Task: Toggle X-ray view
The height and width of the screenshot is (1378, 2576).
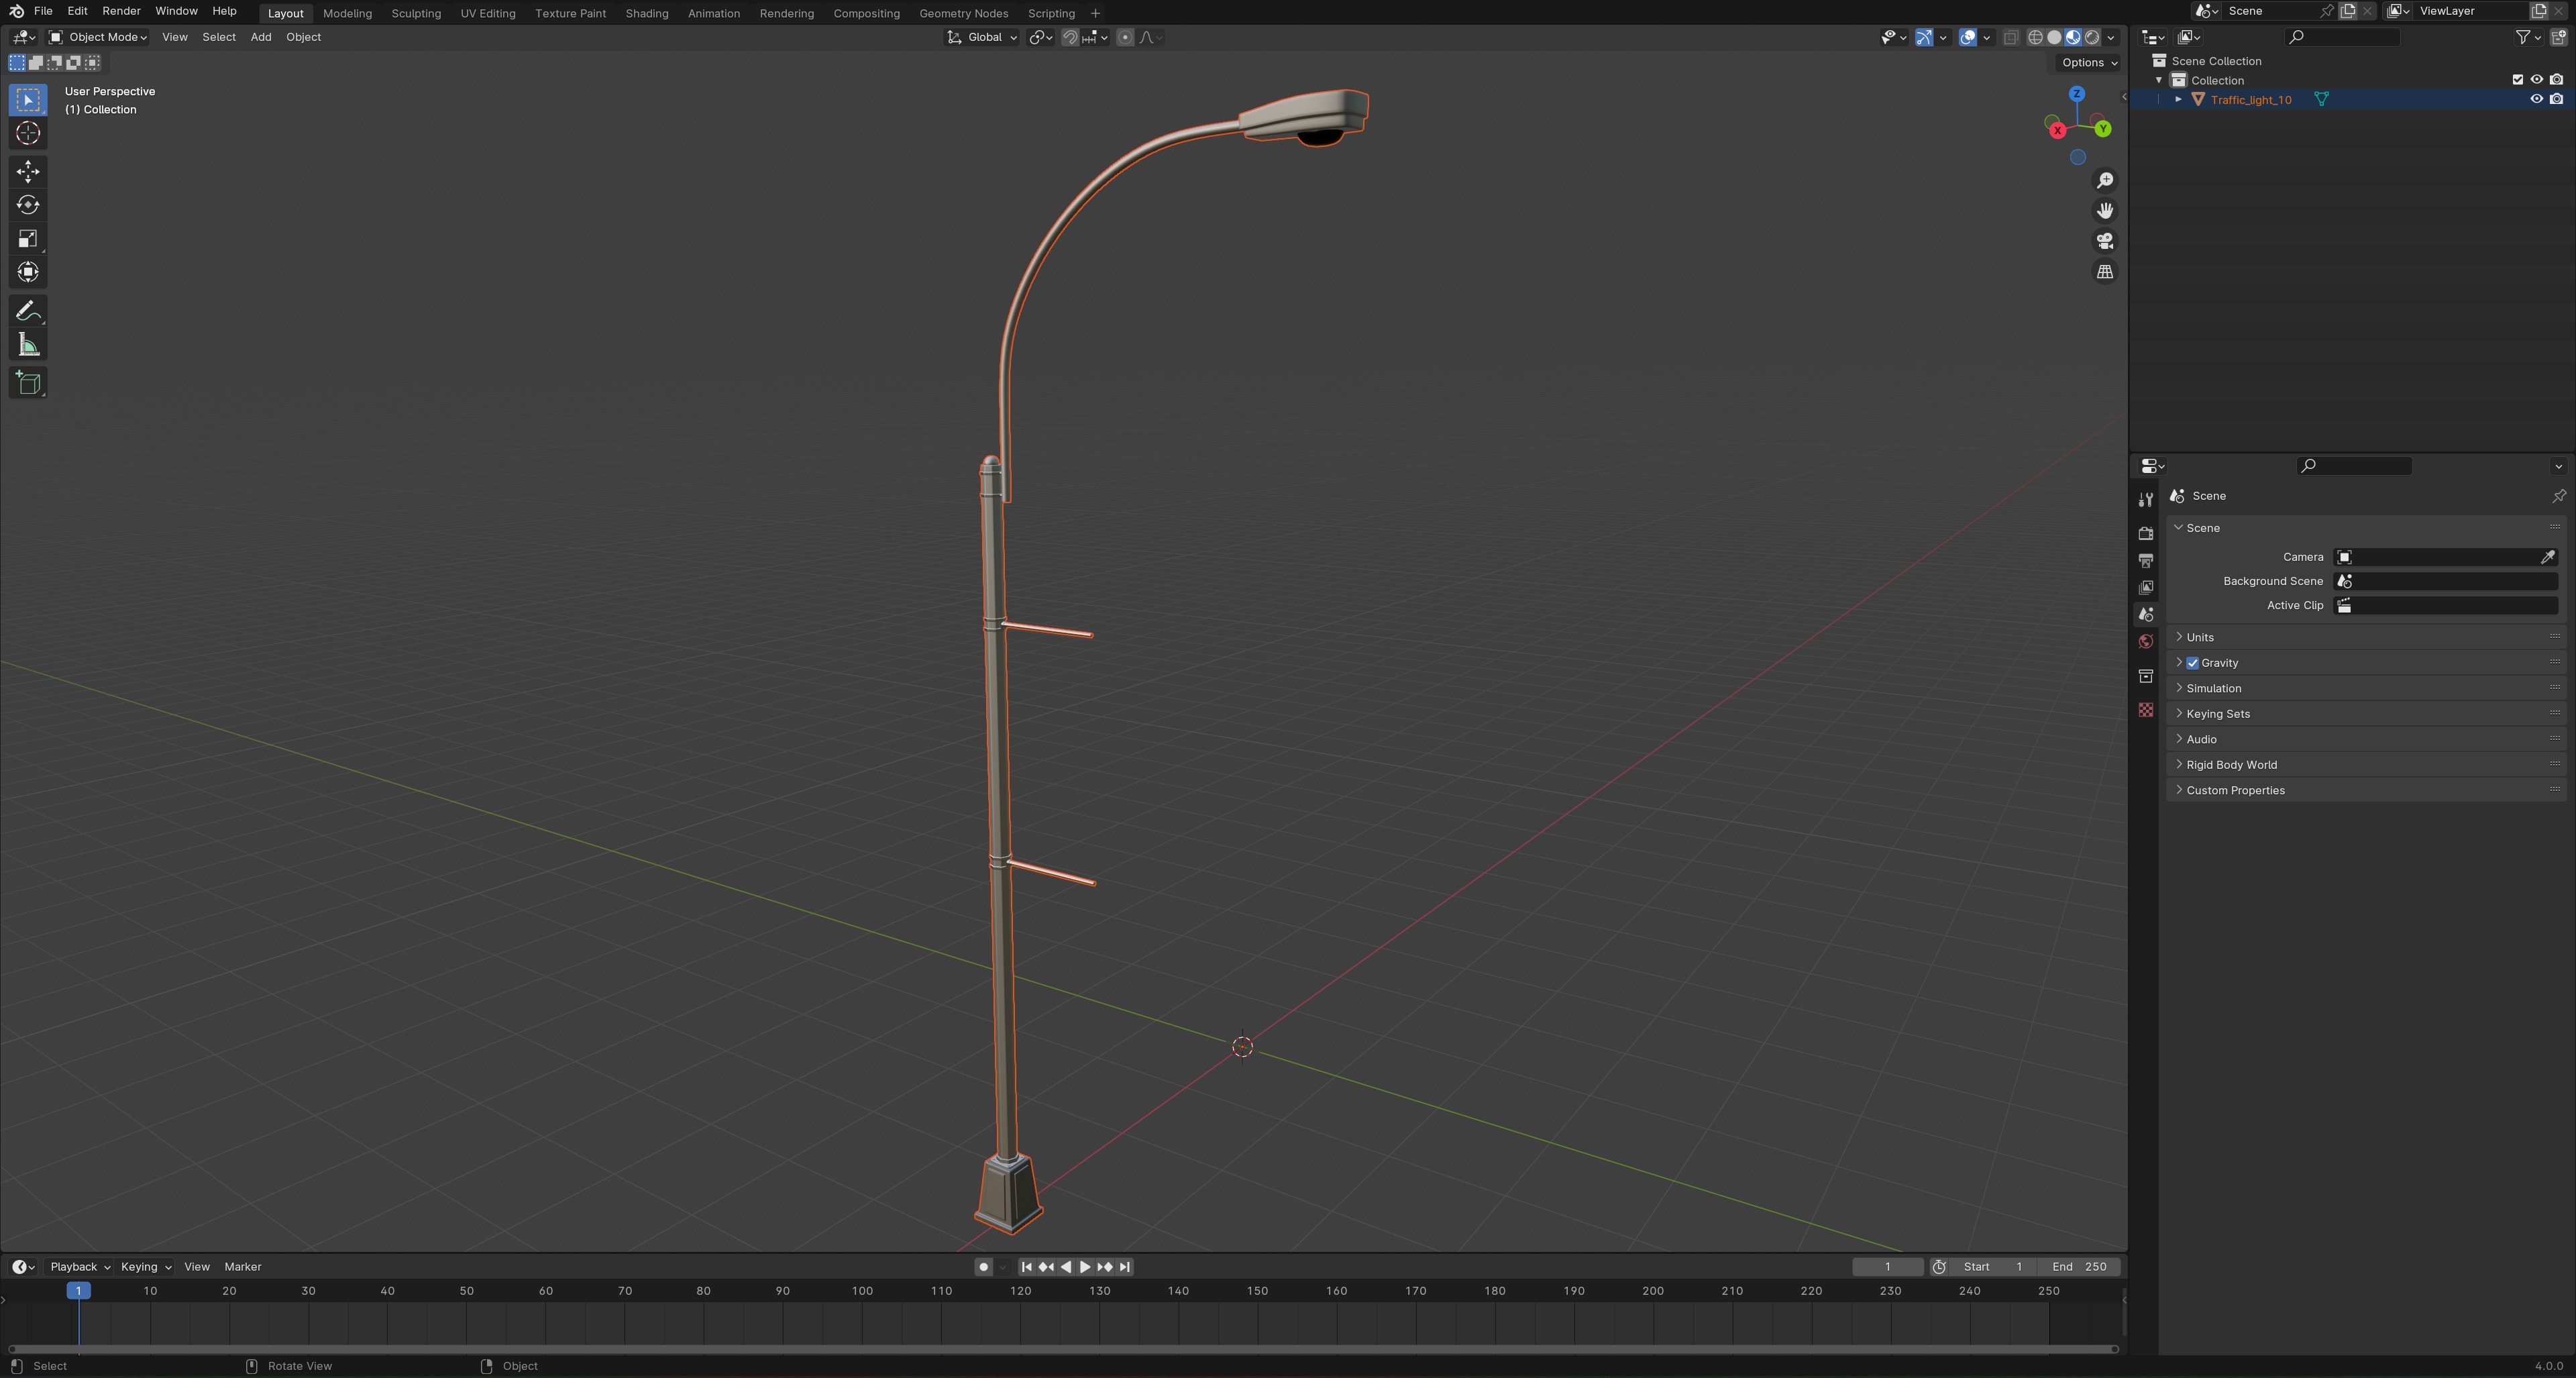Action: (x=2010, y=37)
